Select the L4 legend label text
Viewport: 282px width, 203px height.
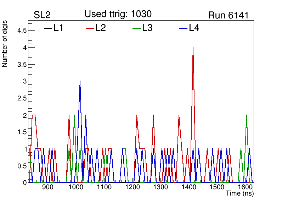point(194,28)
